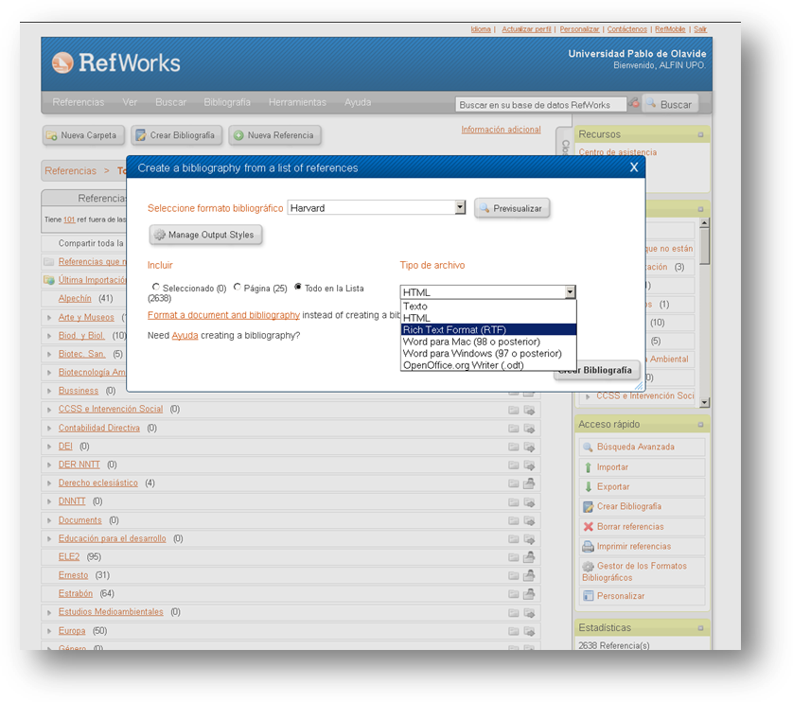Image resolution: width=793 pixels, height=702 pixels.
Task: Open the Información adicional link
Action: click(501, 130)
